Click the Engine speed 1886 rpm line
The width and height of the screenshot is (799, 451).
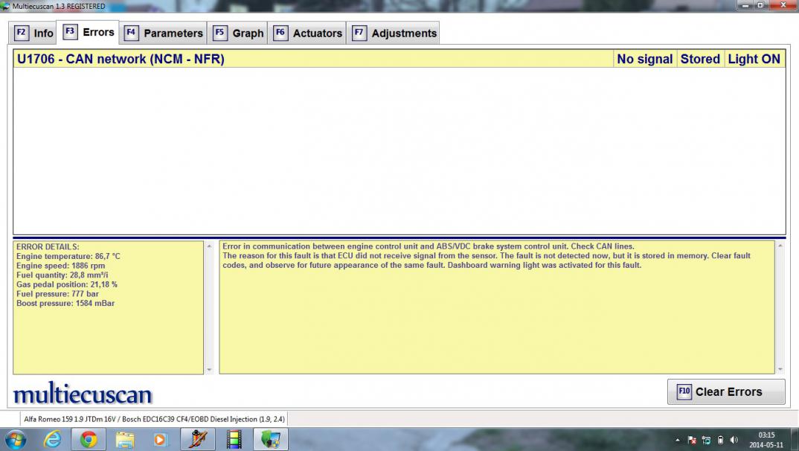(61, 266)
